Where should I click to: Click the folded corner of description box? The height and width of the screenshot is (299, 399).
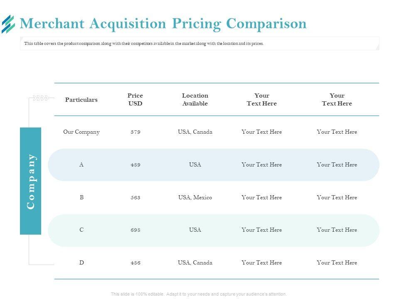coord(377,47)
